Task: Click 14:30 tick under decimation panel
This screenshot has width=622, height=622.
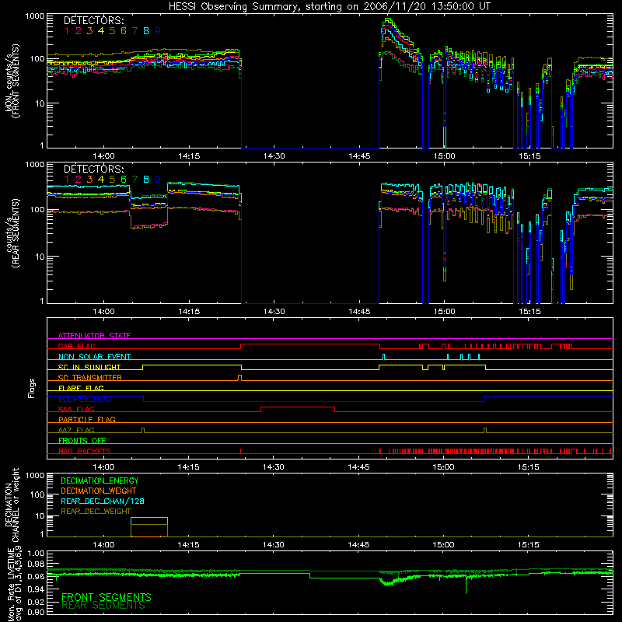Action: (x=274, y=545)
